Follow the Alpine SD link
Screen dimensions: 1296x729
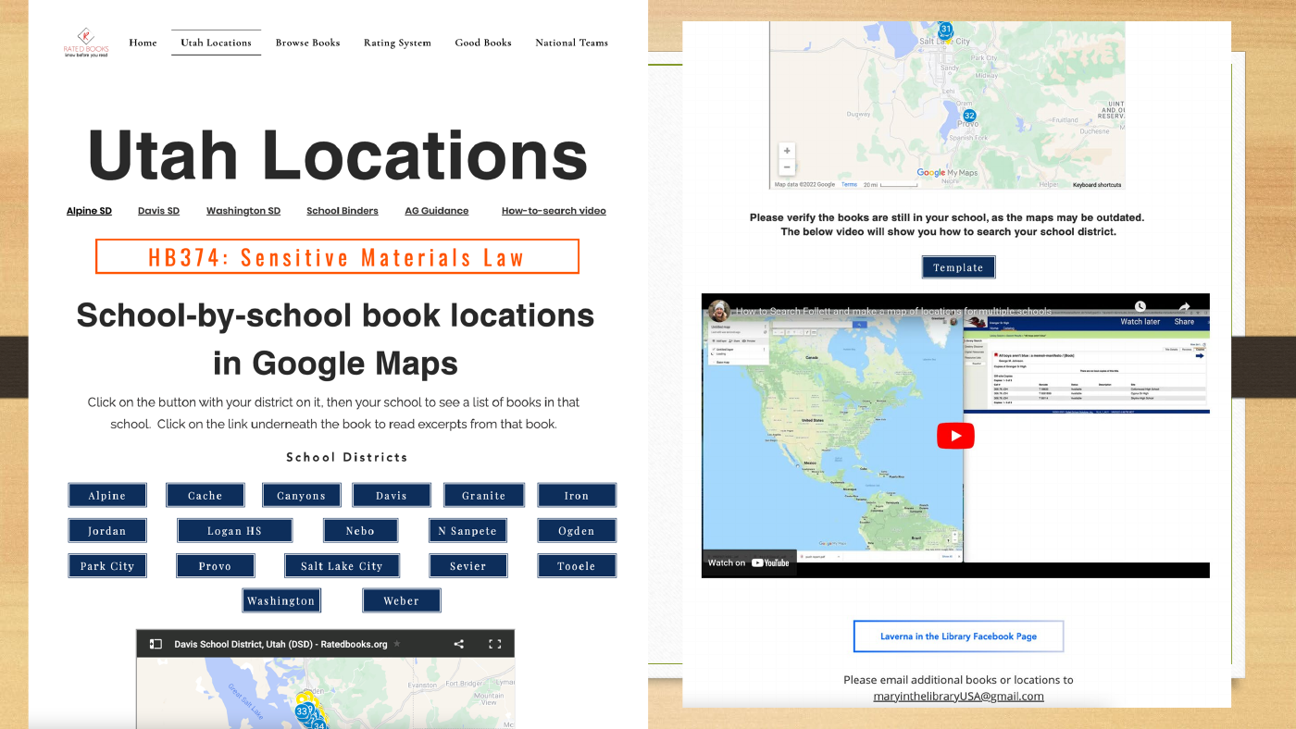pyautogui.click(x=89, y=211)
